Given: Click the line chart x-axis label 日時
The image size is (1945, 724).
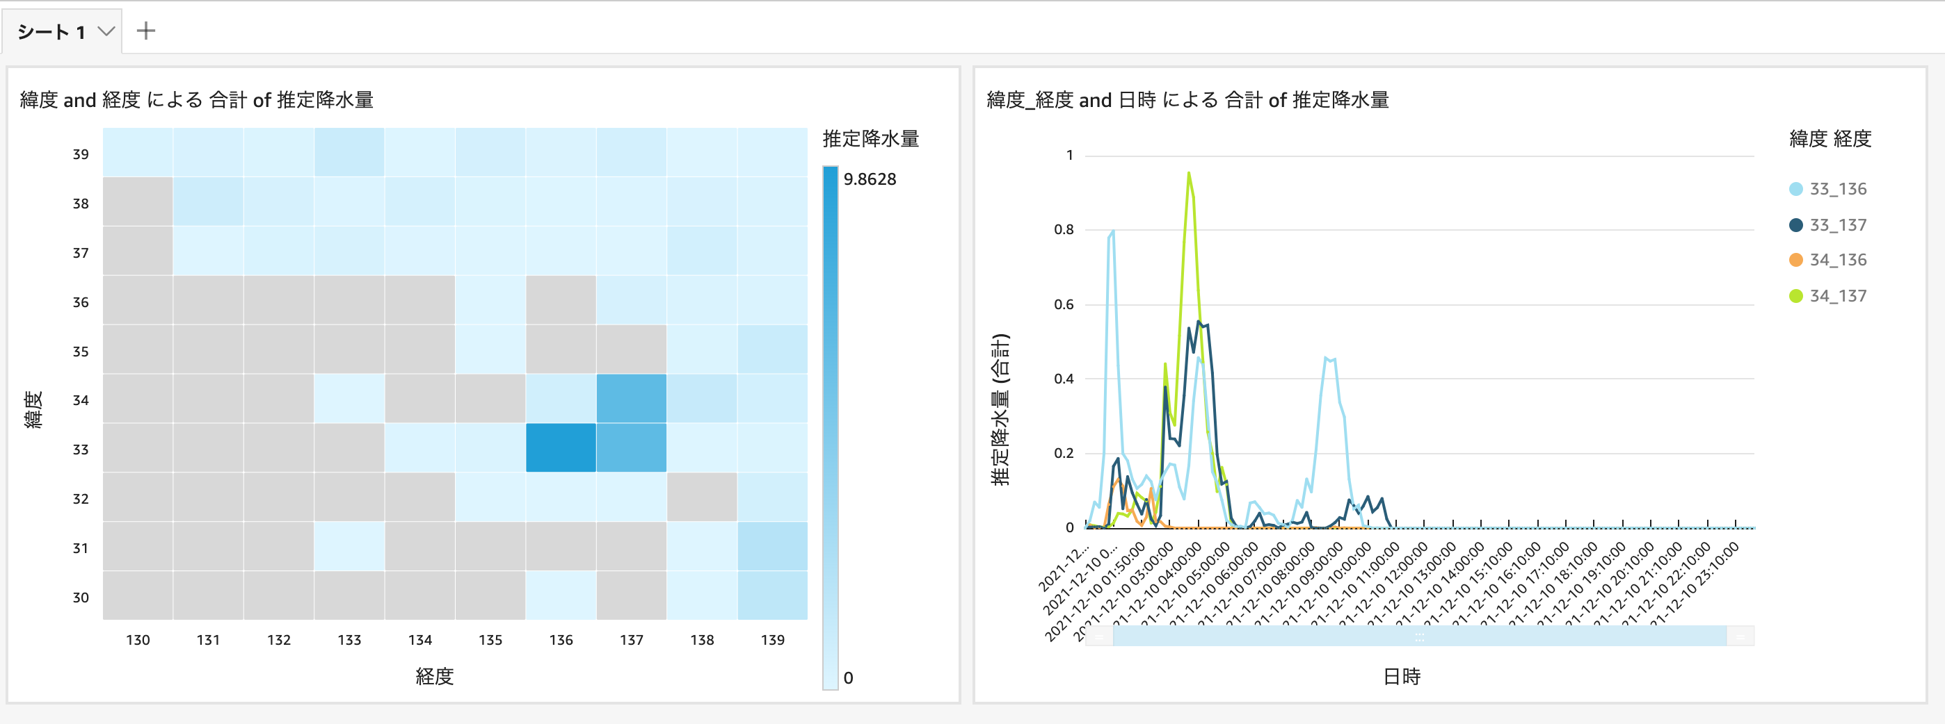Looking at the screenshot, I should tap(1402, 676).
